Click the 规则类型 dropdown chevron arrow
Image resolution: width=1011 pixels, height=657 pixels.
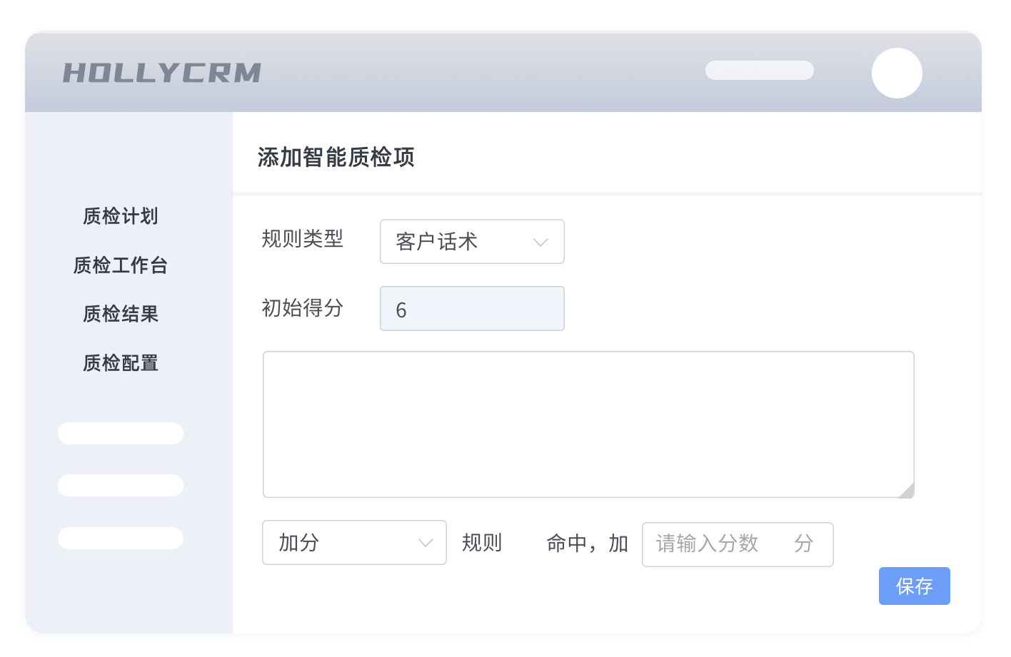point(540,243)
